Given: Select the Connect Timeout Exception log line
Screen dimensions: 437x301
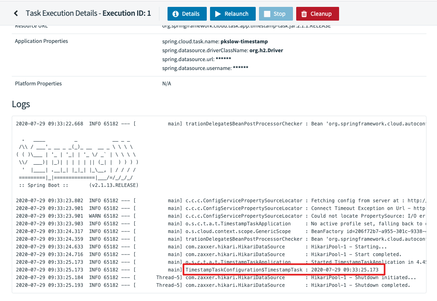Looking at the screenshot, I should (221, 208).
